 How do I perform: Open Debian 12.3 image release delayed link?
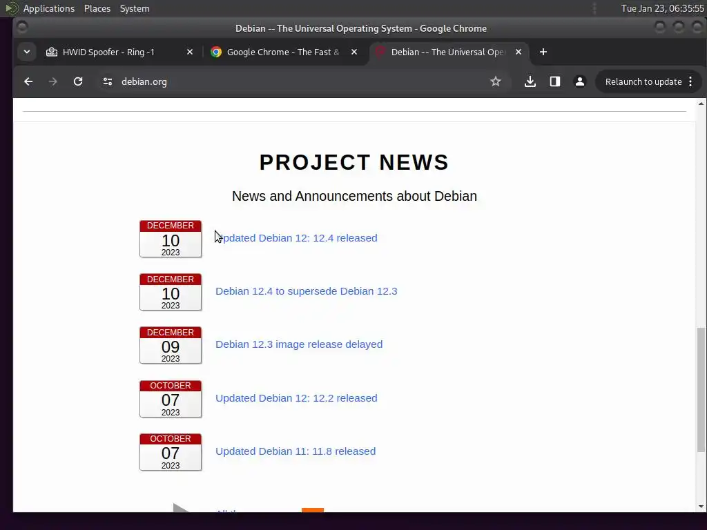coord(299,344)
